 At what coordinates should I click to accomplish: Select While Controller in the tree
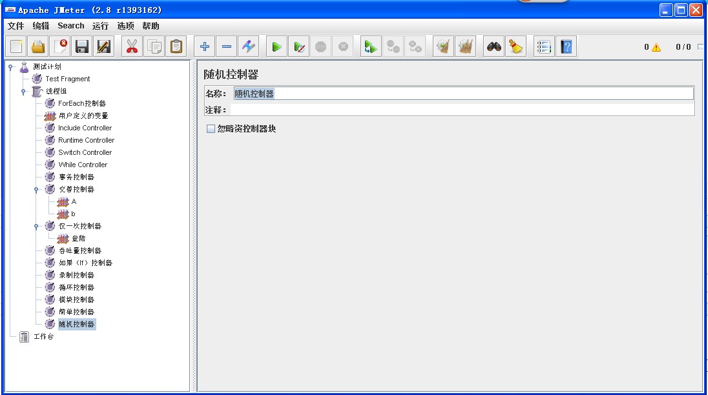click(83, 165)
